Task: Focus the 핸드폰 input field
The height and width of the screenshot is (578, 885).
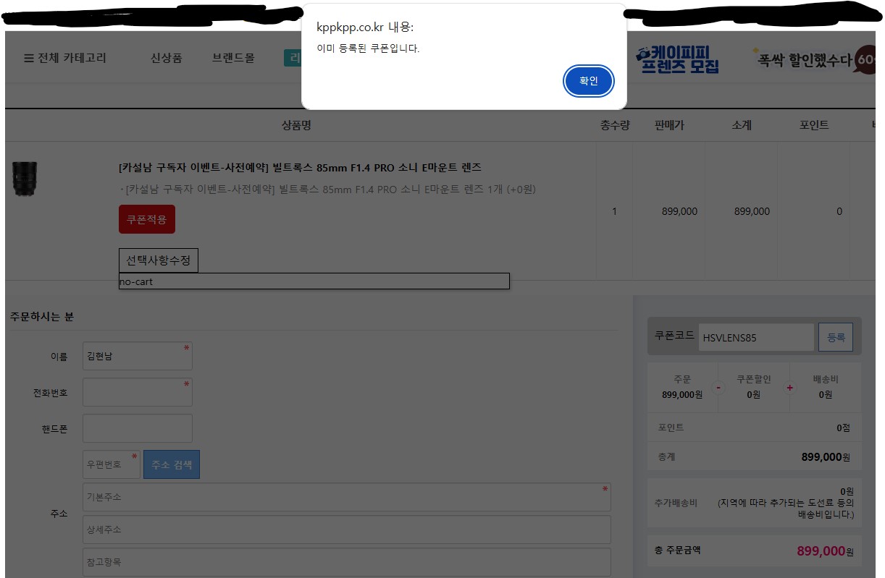Action: click(x=138, y=428)
